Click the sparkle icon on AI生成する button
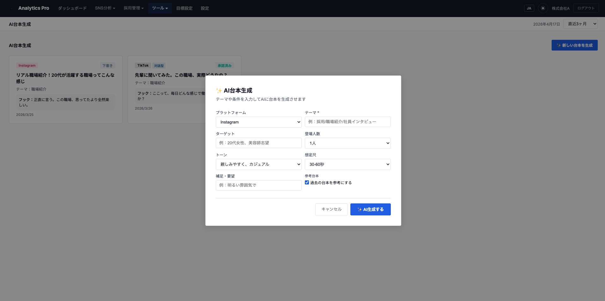The width and height of the screenshot is (605, 301). (x=360, y=209)
